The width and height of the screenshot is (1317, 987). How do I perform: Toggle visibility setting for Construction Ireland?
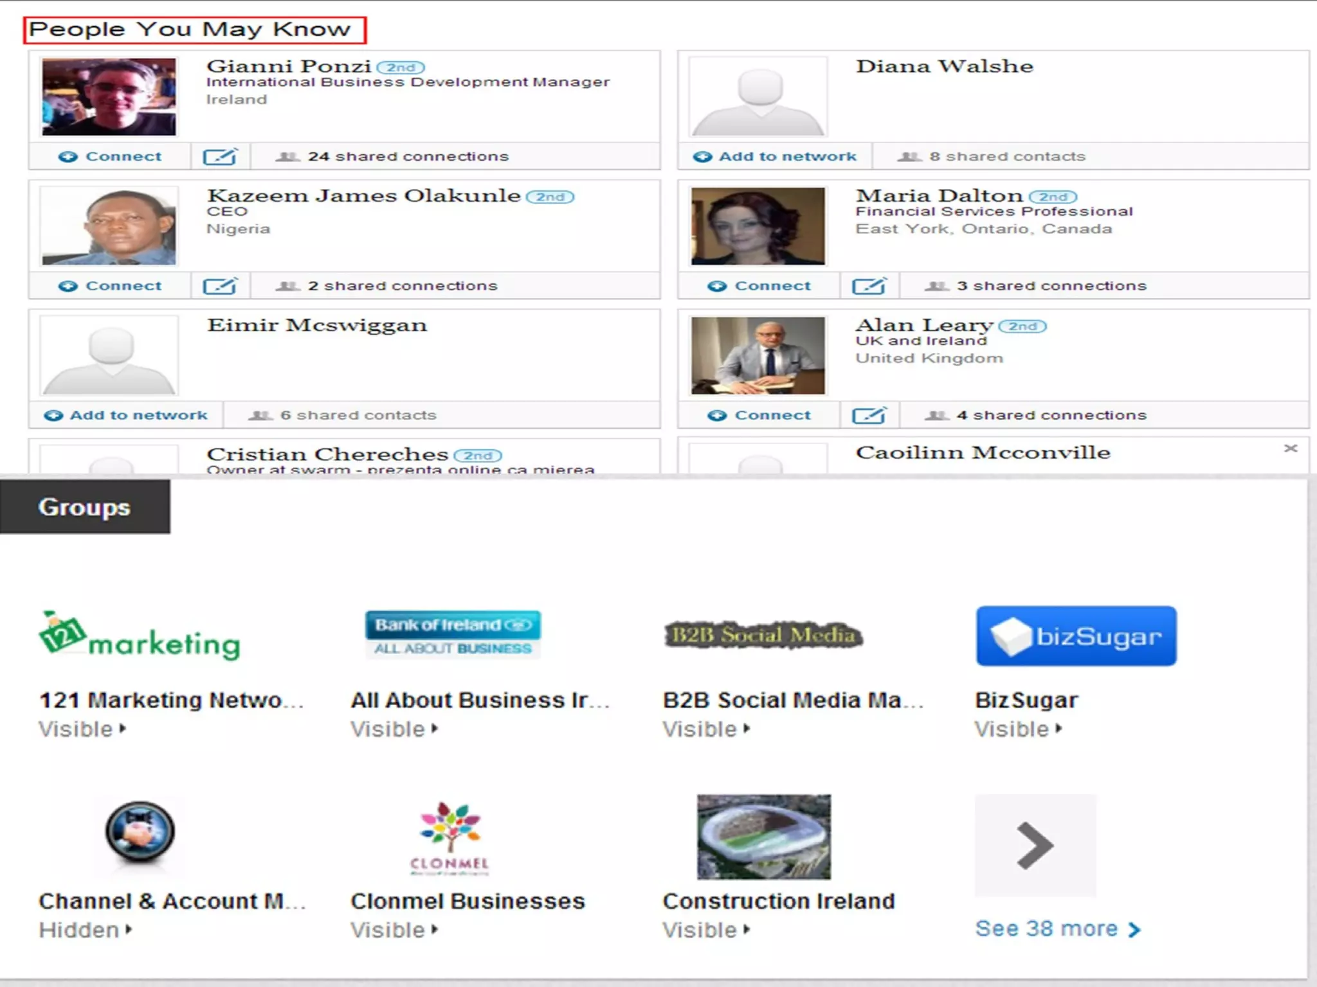(x=706, y=930)
